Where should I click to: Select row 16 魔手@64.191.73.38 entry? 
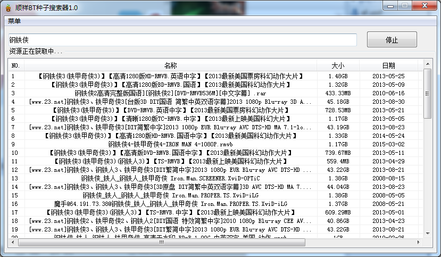(216, 204)
